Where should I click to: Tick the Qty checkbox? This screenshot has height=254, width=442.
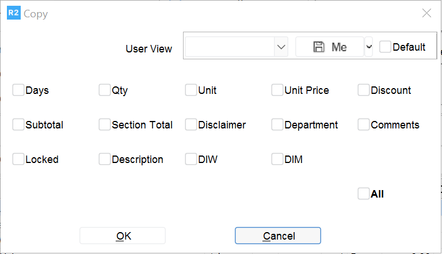pos(104,90)
